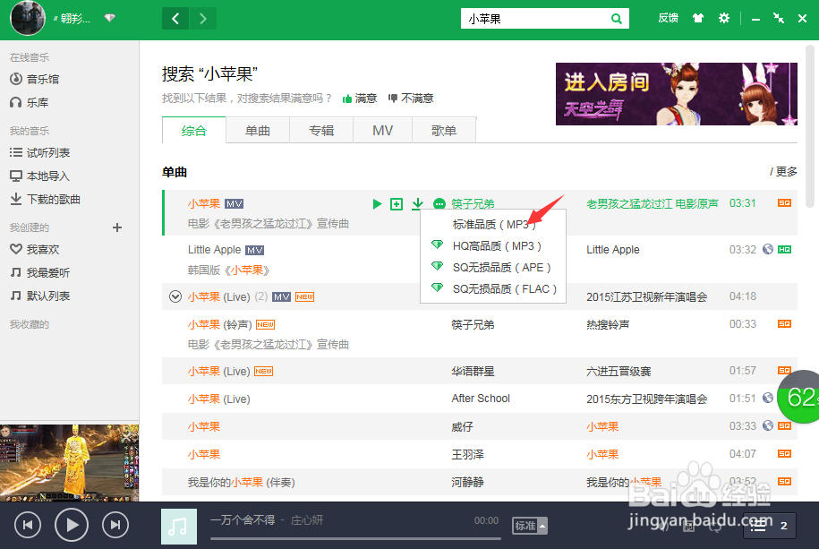Screen dimensions: 819x549
Task: Switch to the 综合 tab
Action: click(193, 130)
